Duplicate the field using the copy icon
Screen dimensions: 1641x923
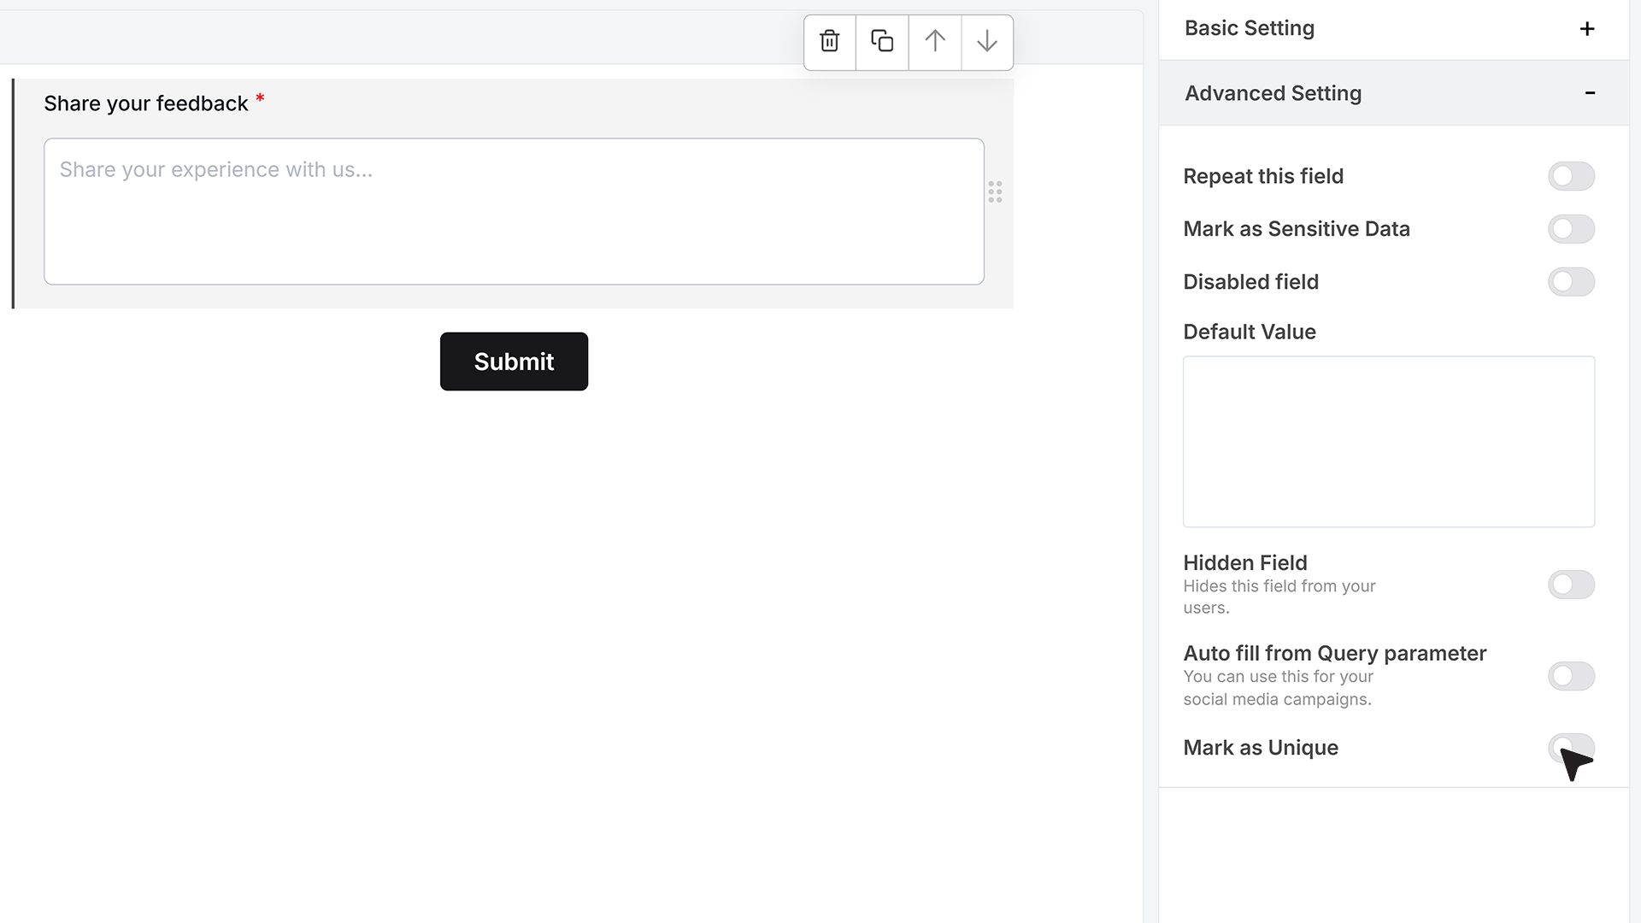coord(882,41)
